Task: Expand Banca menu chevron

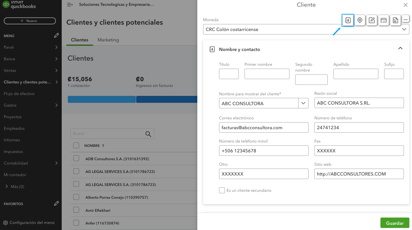Action: click(x=56, y=59)
